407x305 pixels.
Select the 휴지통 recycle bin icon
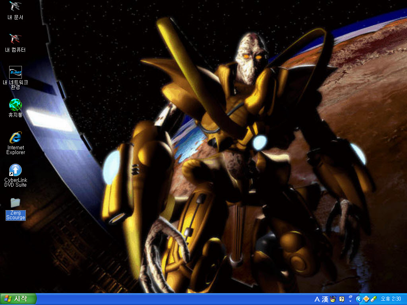(x=16, y=105)
